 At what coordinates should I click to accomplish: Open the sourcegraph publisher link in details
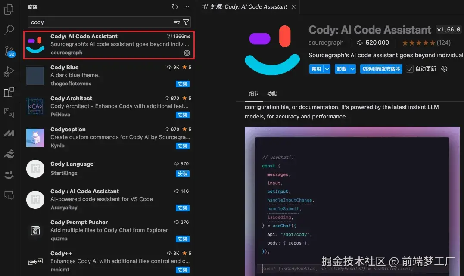click(x=326, y=43)
